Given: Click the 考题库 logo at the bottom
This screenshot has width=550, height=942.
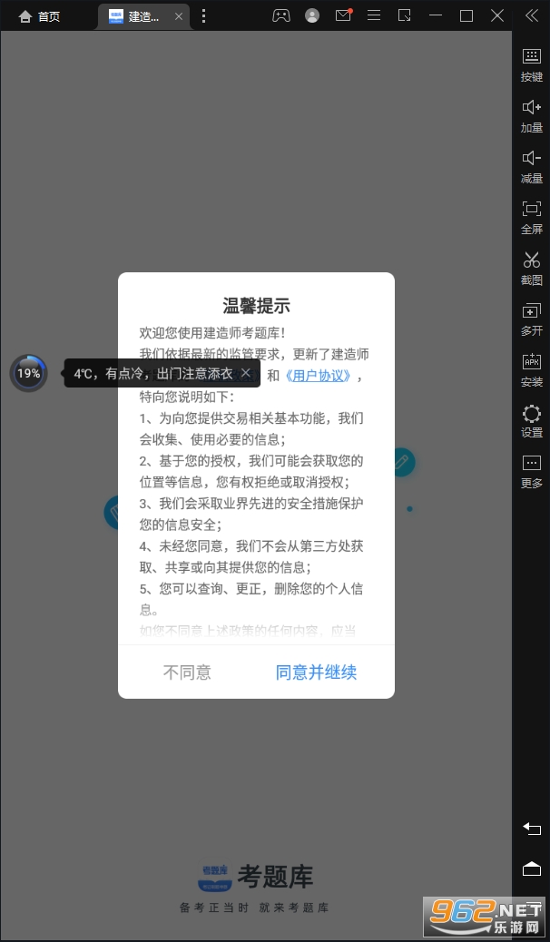Looking at the screenshot, I should 255,877.
